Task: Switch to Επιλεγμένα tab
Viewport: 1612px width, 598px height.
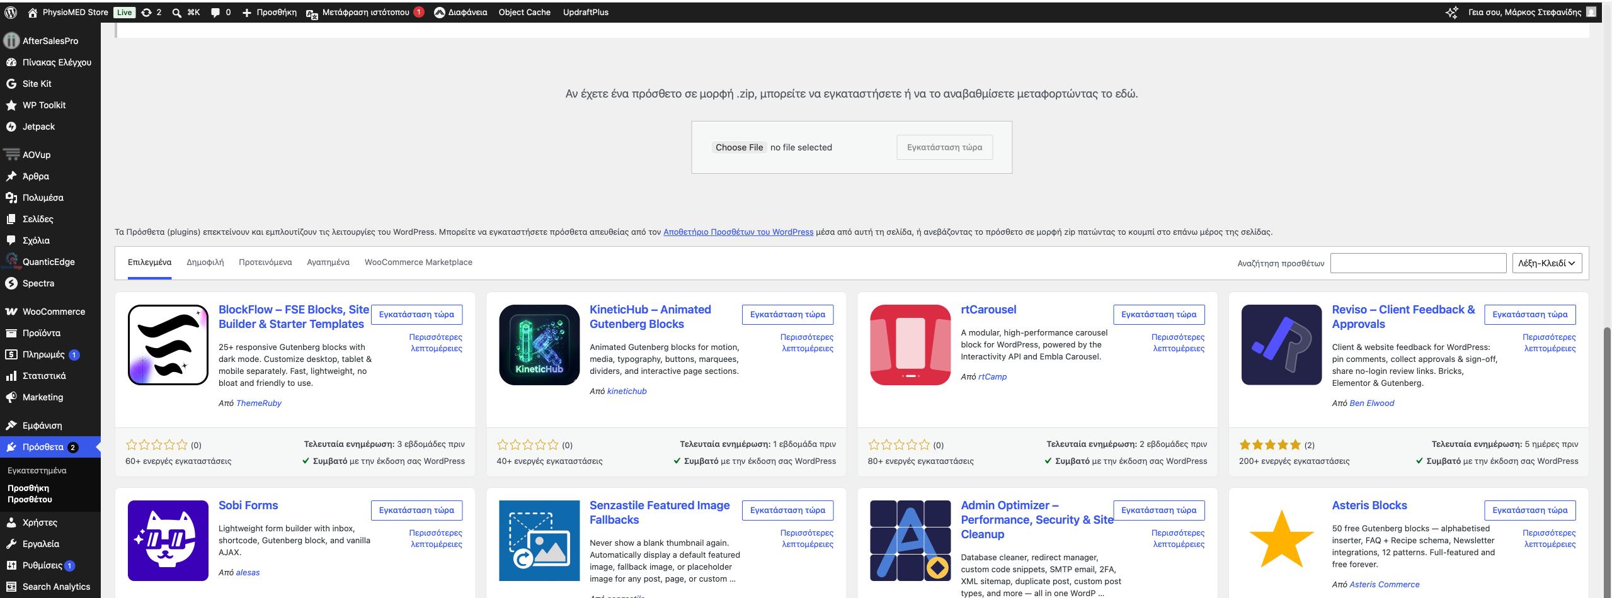Action: (x=149, y=262)
